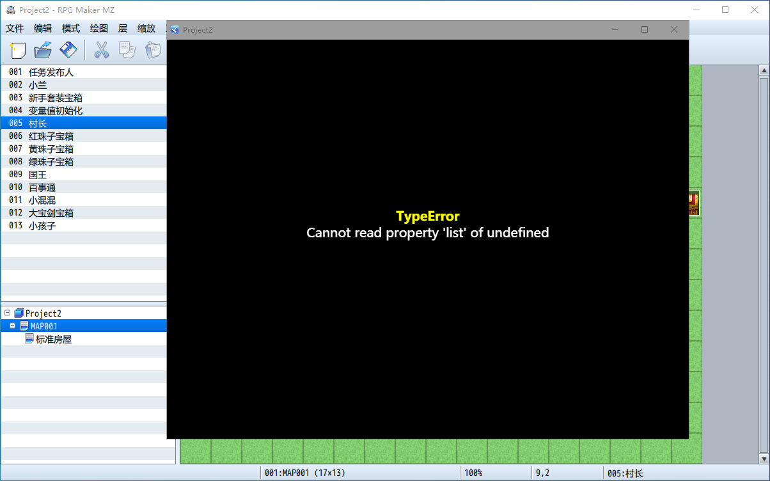
Task: Click the Paste clipboard icon
Action: [x=153, y=50]
